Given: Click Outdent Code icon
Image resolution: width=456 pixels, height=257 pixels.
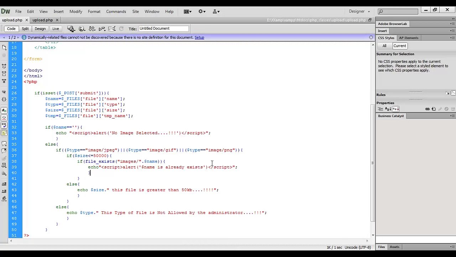Looking at the screenshot, I should 4,191.
